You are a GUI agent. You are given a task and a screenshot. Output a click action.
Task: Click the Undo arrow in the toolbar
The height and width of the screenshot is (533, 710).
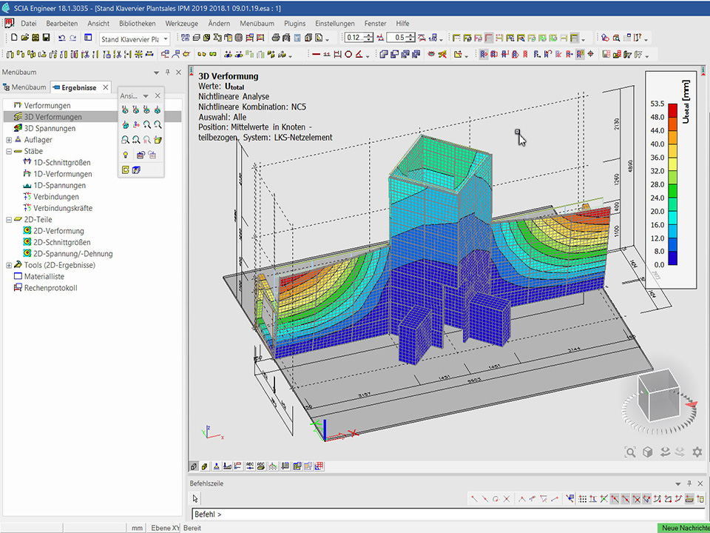pos(62,38)
